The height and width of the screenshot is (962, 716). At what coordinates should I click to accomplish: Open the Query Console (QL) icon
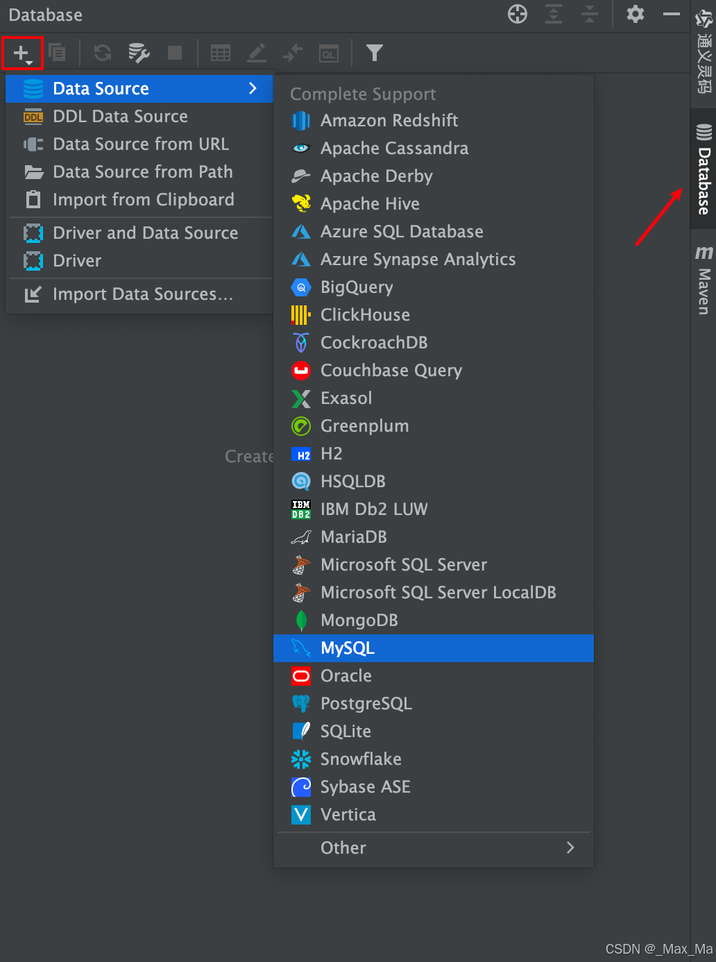tap(329, 53)
